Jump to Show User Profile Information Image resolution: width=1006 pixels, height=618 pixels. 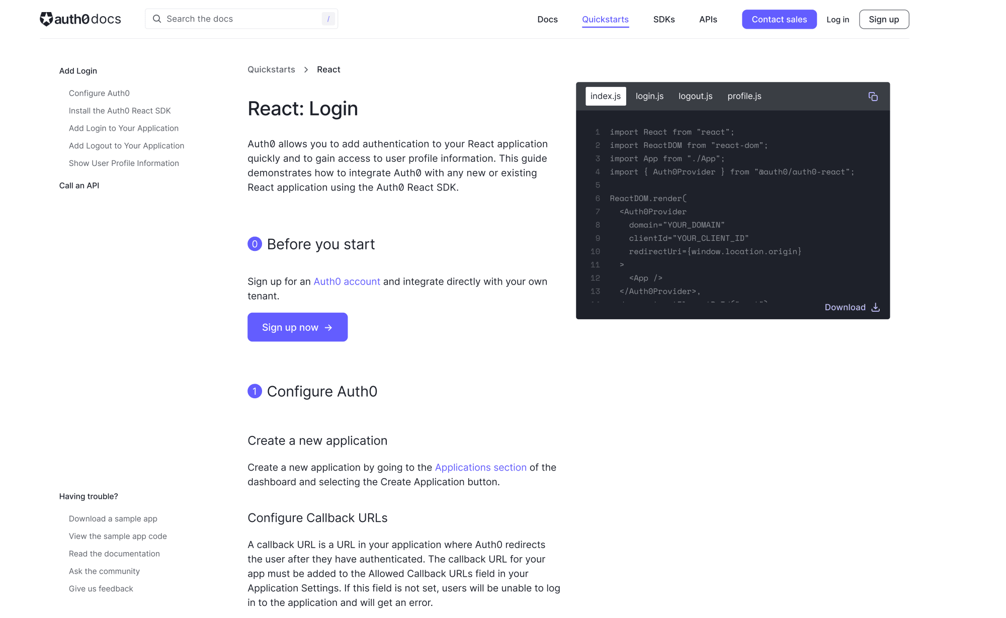tap(124, 163)
